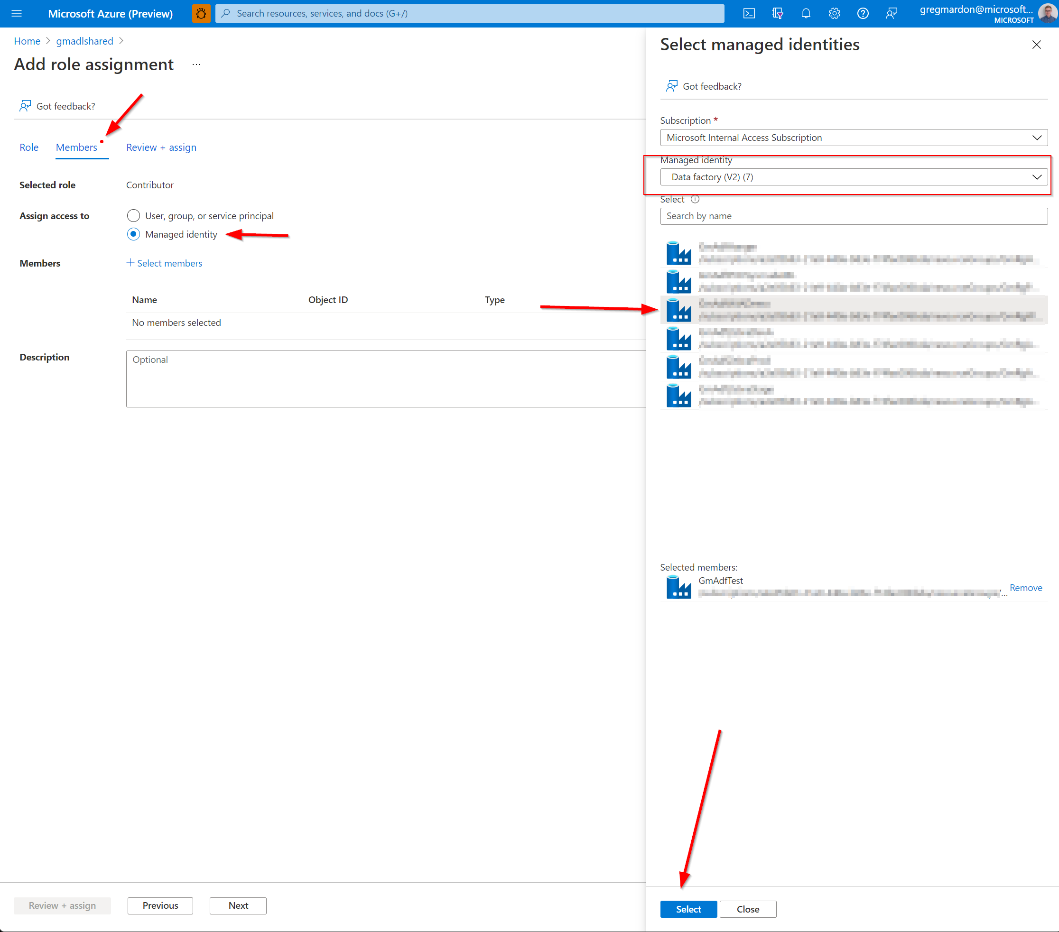Click the orange preview bug icon
This screenshot has width=1059, height=932.
click(x=201, y=13)
